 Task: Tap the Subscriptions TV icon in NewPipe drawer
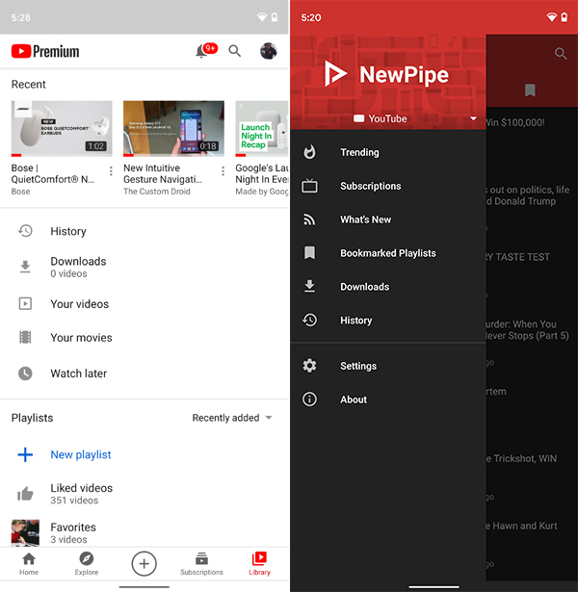pyautogui.click(x=309, y=186)
